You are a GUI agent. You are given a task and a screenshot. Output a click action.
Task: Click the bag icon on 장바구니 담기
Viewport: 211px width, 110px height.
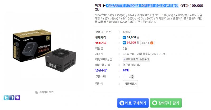(x=155, y=103)
